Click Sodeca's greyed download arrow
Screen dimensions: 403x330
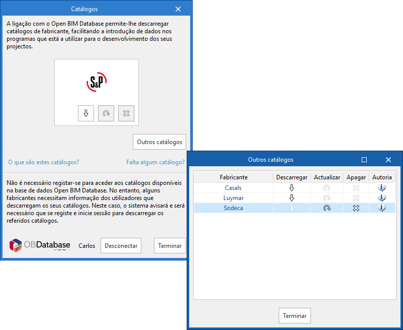pos(291,208)
